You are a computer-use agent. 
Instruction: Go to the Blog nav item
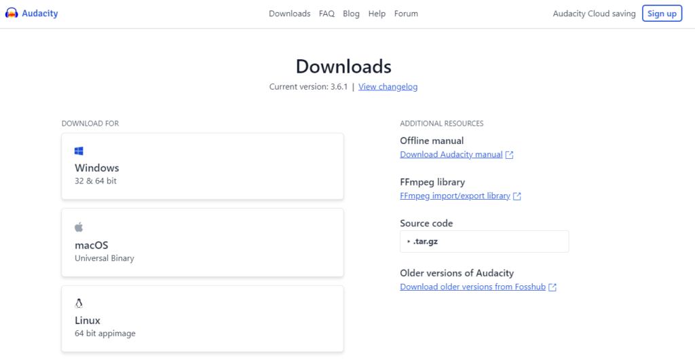pos(351,14)
